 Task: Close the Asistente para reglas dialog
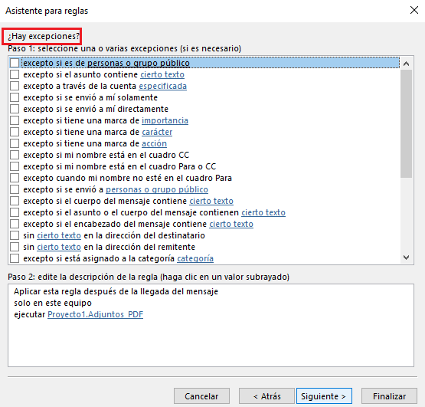pyautogui.click(x=414, y=10)
